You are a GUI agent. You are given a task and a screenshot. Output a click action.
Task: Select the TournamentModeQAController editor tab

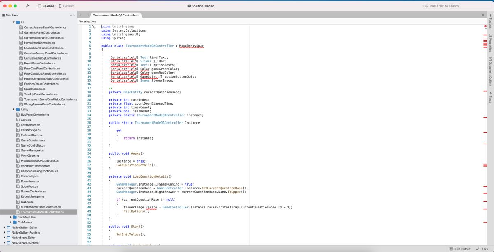click(x=114, y=15)
